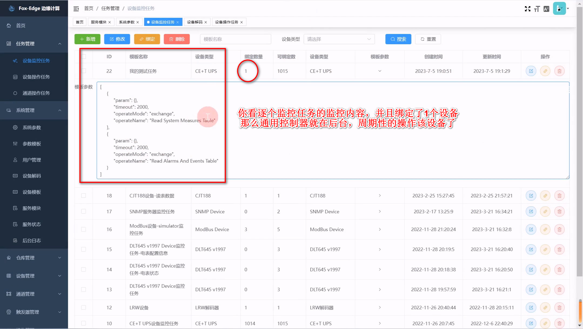The width and height of the screenshot is (583, 329).
Task: Edit row 14 DLT645 电表状态 icon
Action: pyautogui.click(x=531, y=270)
